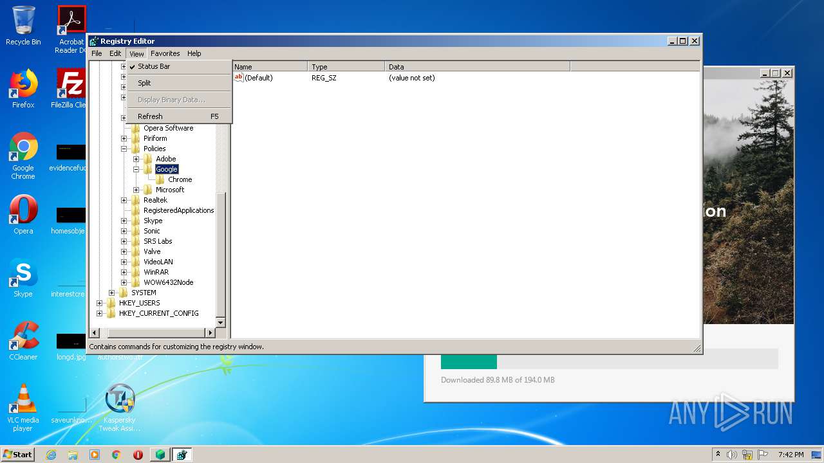The width and height of the screenshot is (824, 463).
Task: Open the VLC media player desktop shortcut
Action: tap(23, 408)
